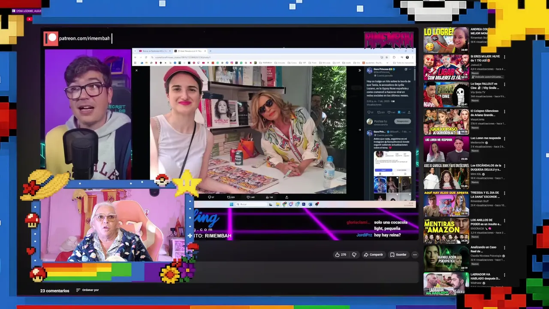Open the 'Luc Loren me responde' thumbnail
The width and height of the screenshot is (549, 309).
click(446, 149)
